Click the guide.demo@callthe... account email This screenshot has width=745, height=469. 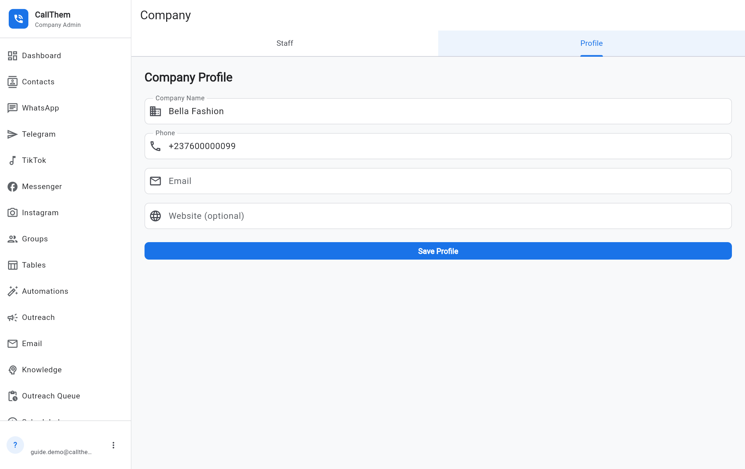[x=61, y=452]
